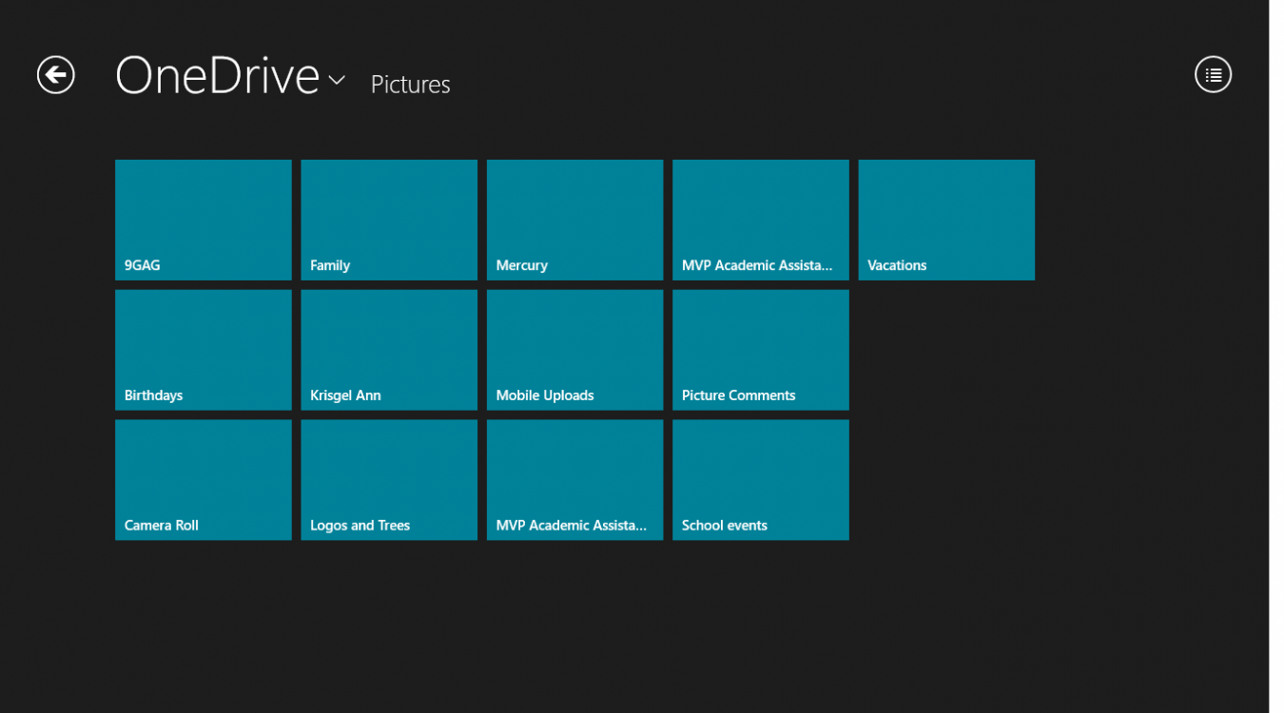
Task: Open the list view icon at top right
Action: [1213, 74]
